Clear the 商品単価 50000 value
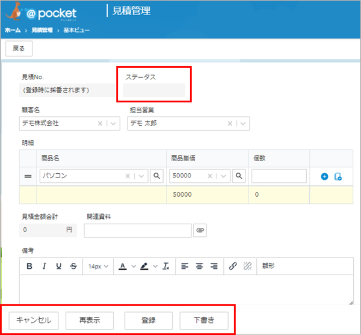Screen dimensions: 361x335 pyautogui.click(x=210, y=176)
